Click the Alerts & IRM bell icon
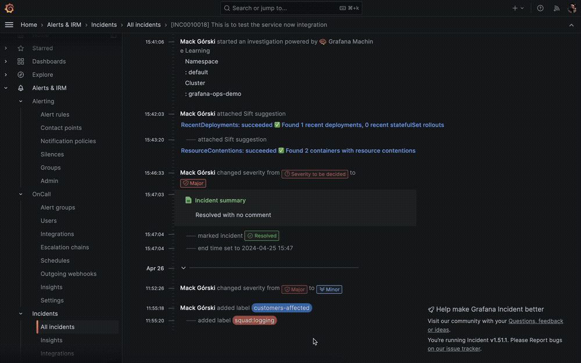The height and width of the screenshot is (363, 581). pos(21,88)
